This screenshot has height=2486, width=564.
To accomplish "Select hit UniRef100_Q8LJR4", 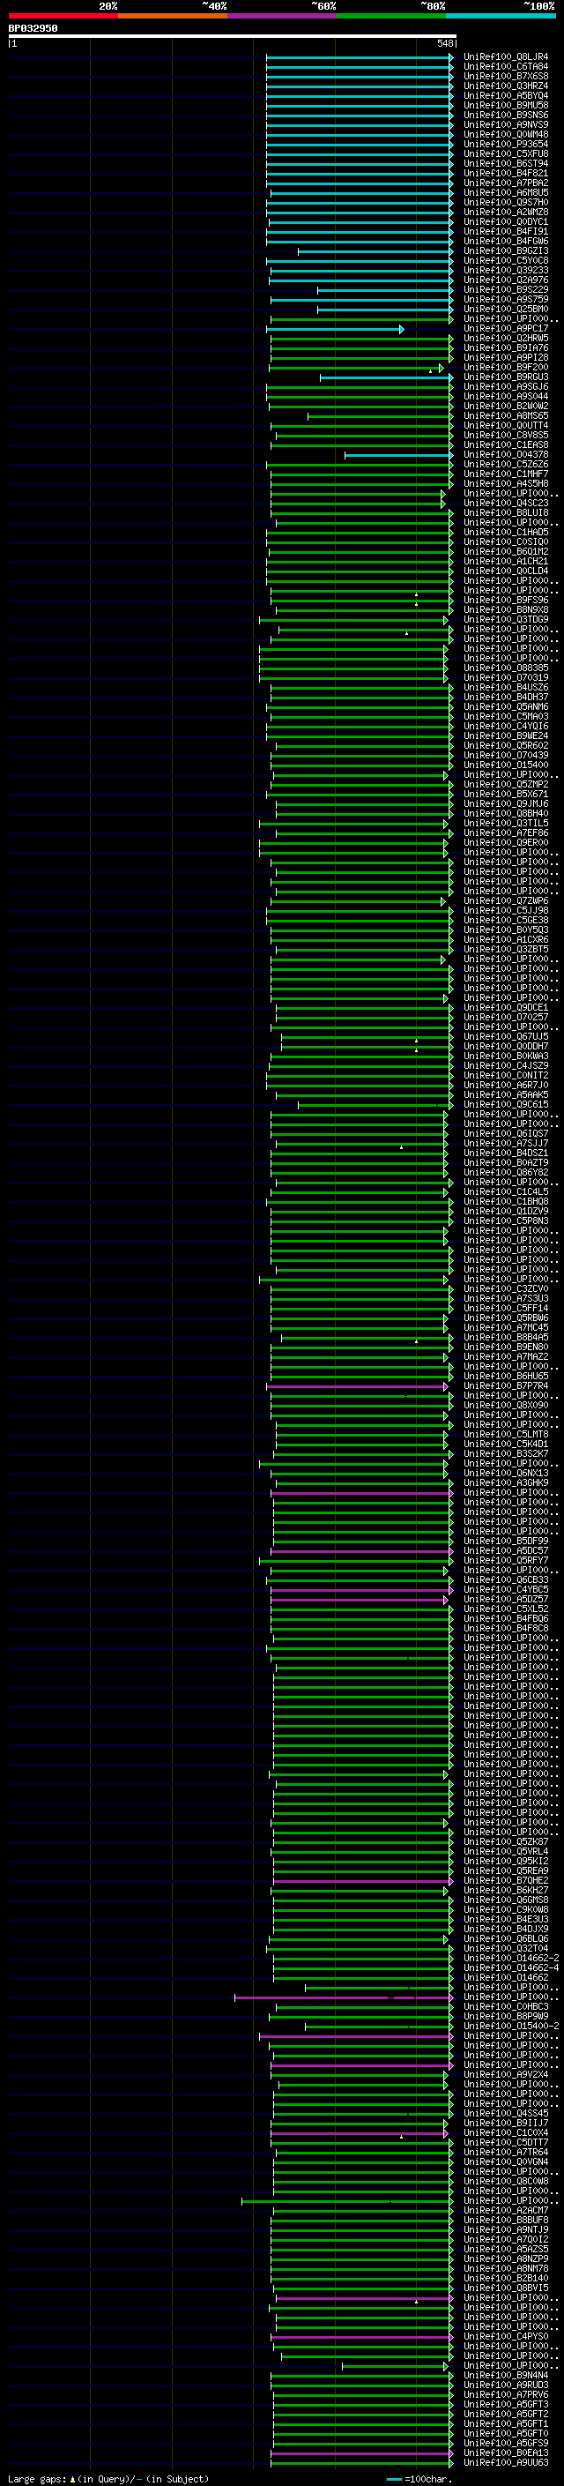I will [x=505, y=57].
